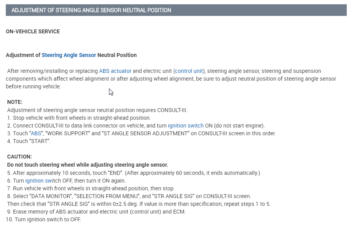Image resolution: width=351 pixels, height=231 pixels.
Task: Click the line specifying 0±2.5 deg
Action: click(x=139, y=204)
